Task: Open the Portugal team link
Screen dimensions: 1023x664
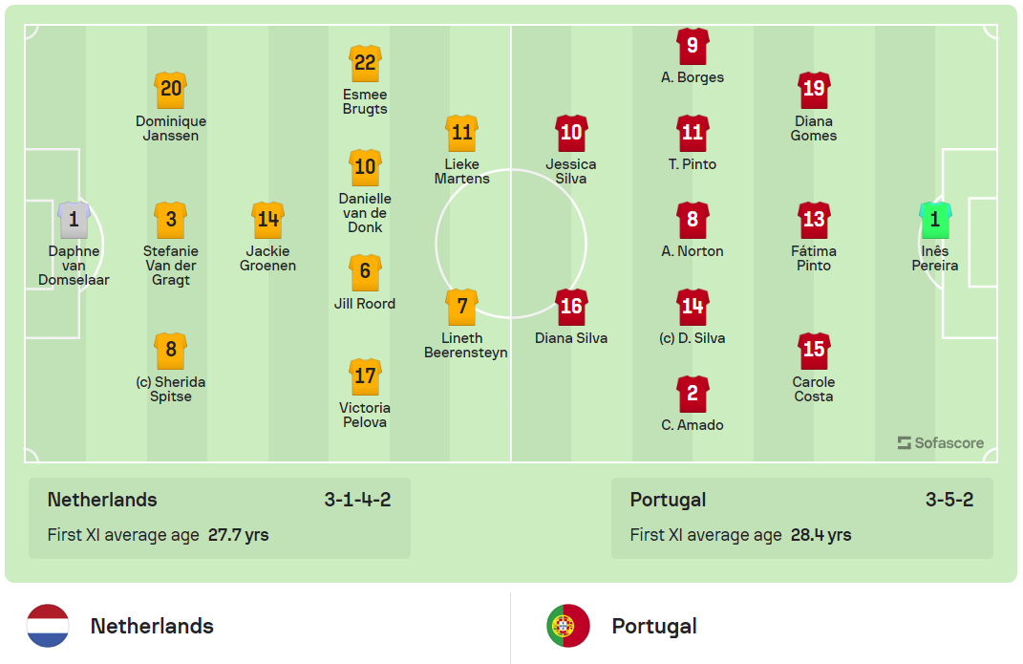Action: click(x=654, y=626)
